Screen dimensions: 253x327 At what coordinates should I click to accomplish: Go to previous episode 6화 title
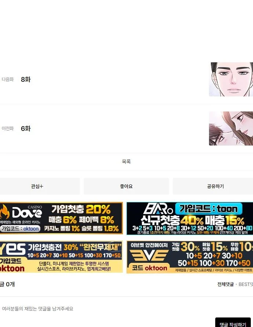tap(26, 128)
